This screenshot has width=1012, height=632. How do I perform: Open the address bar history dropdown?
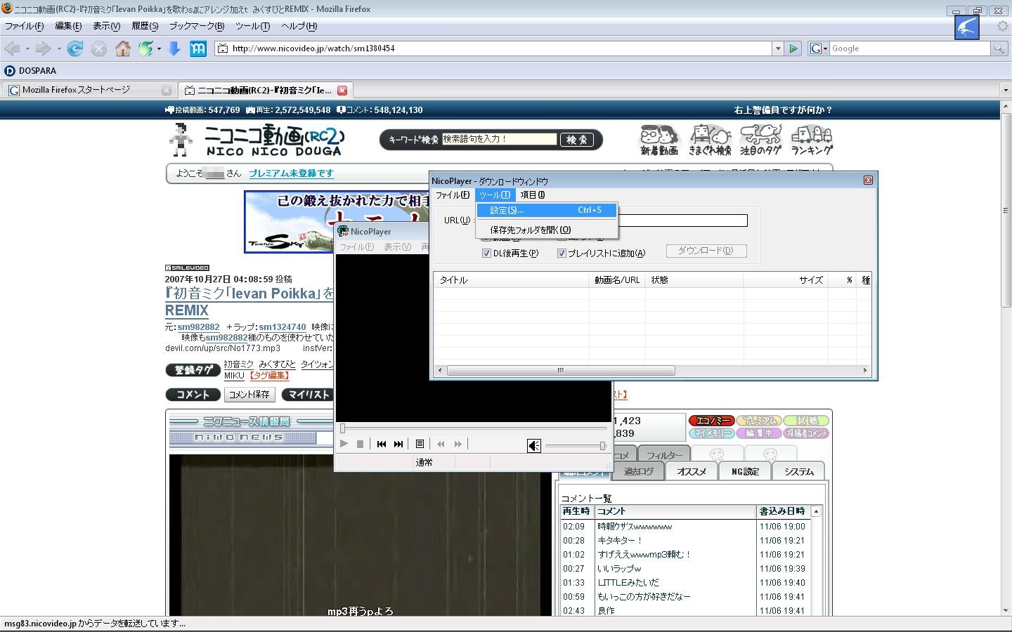pyautogui.click(x=778, y=48)
